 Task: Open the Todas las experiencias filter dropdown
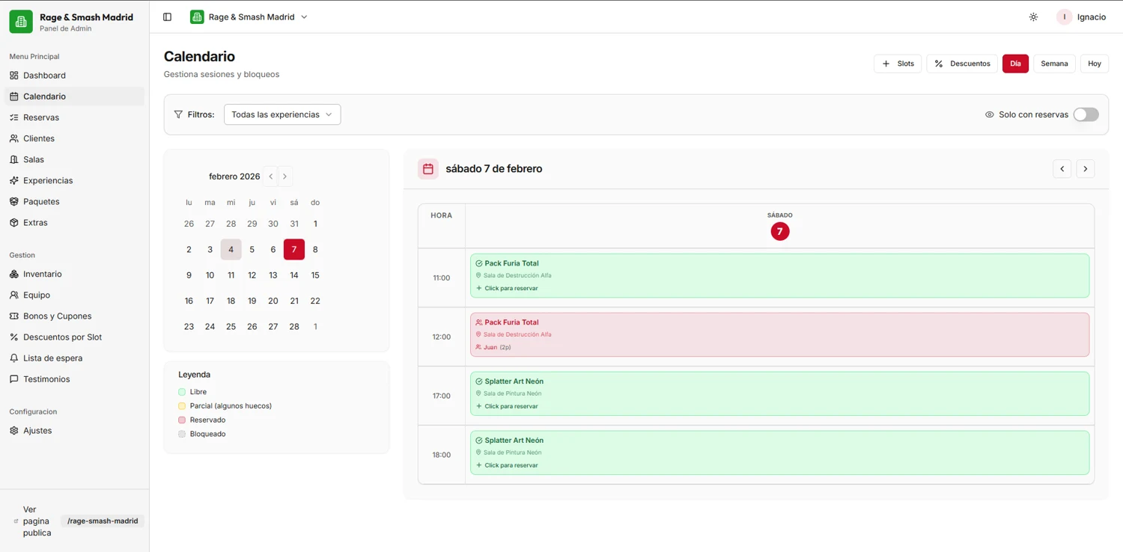282,114
